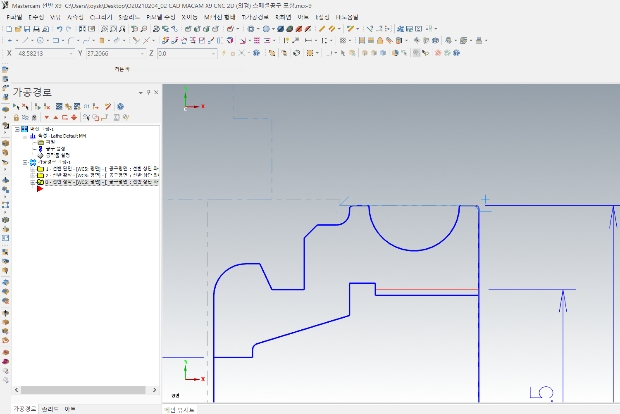This screenshot has height=414, width=620.
Task: Switch to the 솔리드 bottom tab
Action: 50,409
